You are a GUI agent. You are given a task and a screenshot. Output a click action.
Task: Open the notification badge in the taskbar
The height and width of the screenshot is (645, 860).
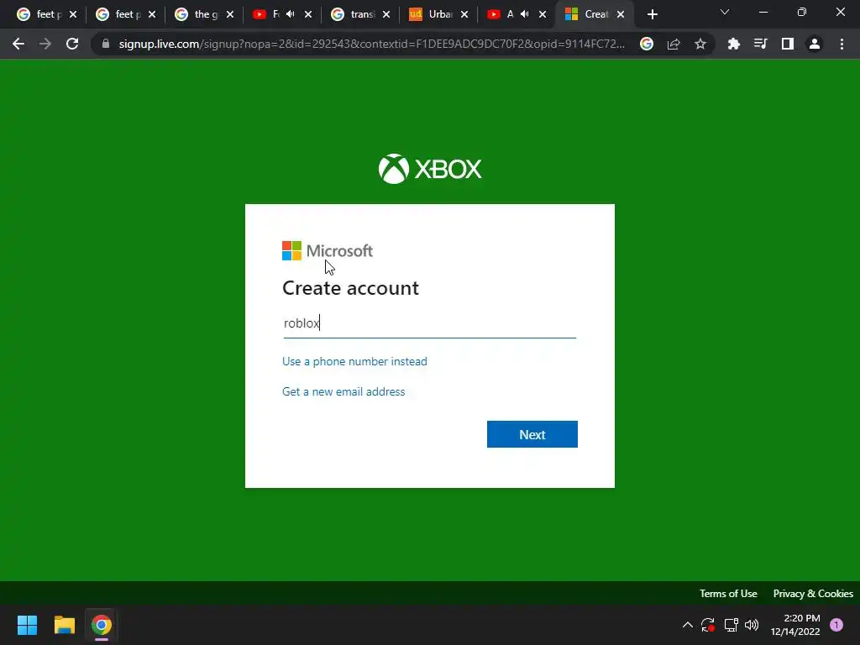836,625
